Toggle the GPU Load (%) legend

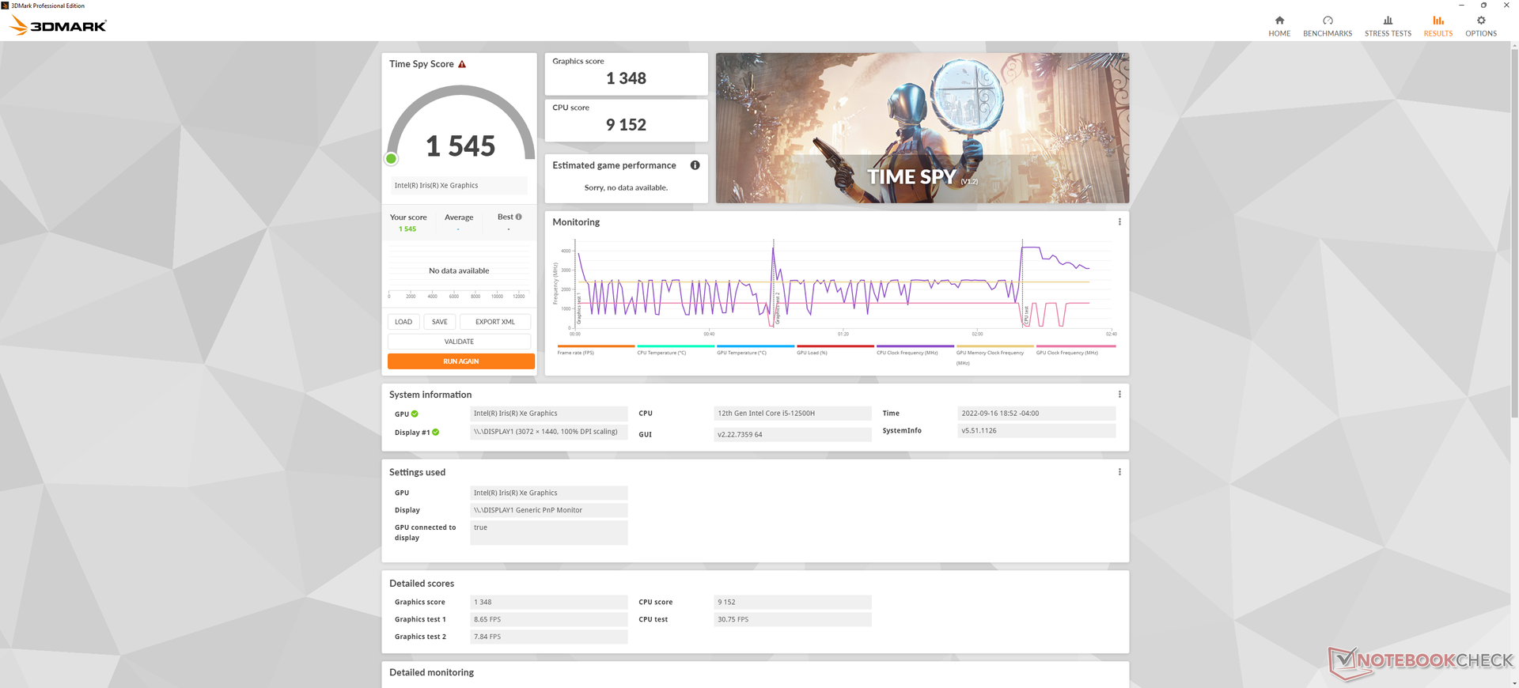coord(835,350)
